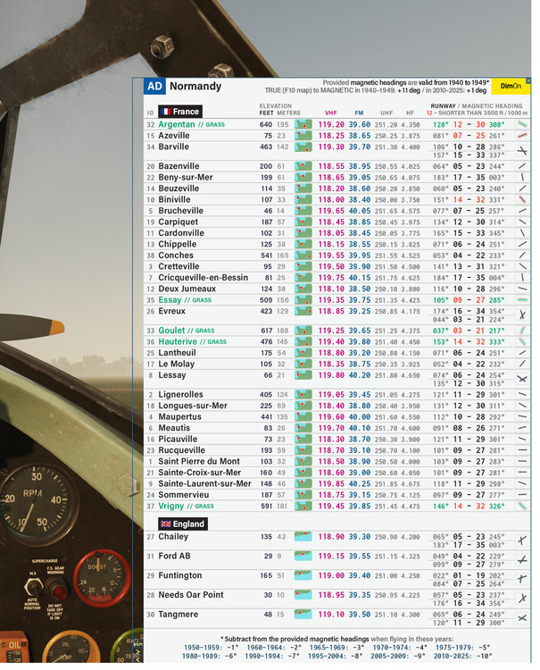Click the Barville crossed runway icon
Image resolution: width=540 pixels, height=670 pixels.
[522, 151]
